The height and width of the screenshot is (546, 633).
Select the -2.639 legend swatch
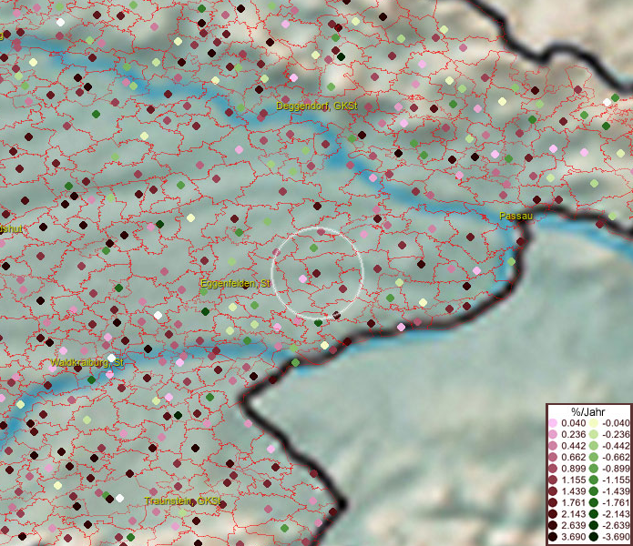(594, 525)
